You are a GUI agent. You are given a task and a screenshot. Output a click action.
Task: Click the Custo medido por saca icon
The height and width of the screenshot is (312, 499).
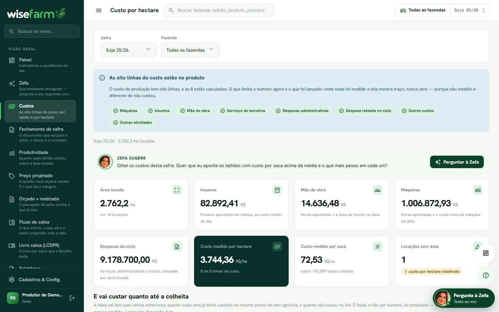(378, 246)
